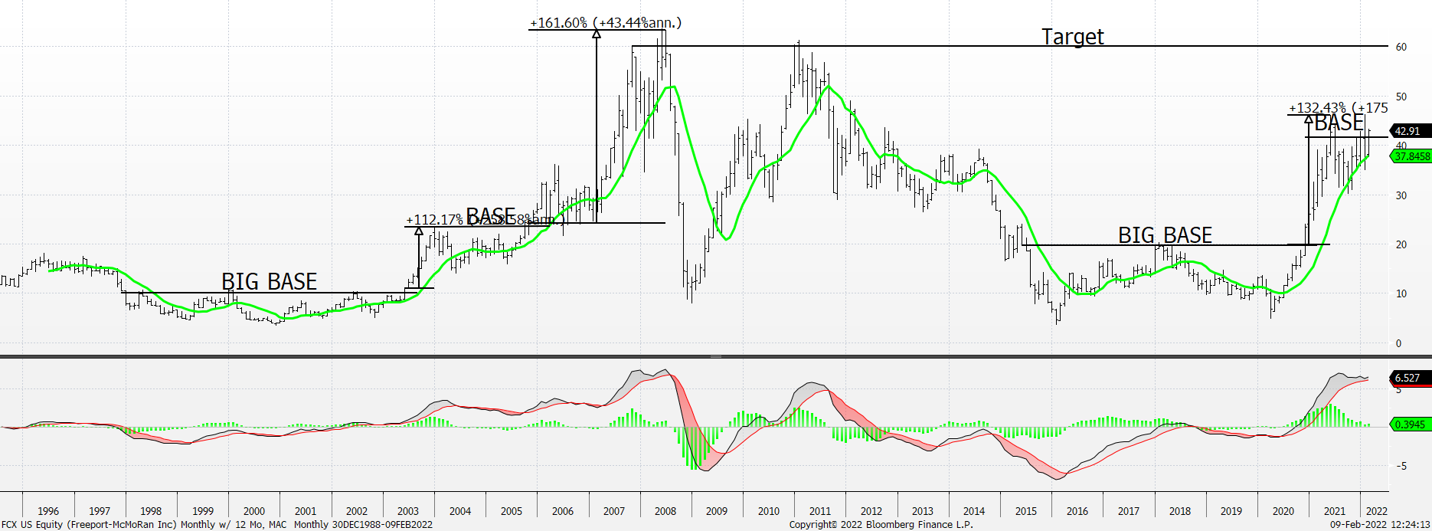Click the 'Target' annotation label
This screenshot has width=1432, height=531.
pos(1073,37)
